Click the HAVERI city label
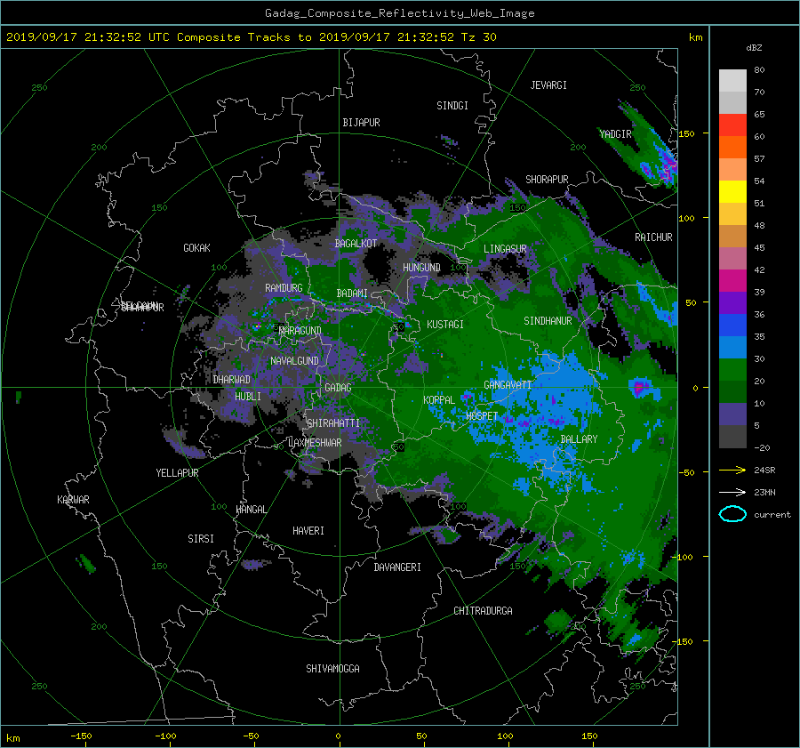The image size is (800, 748). point(308,531)
